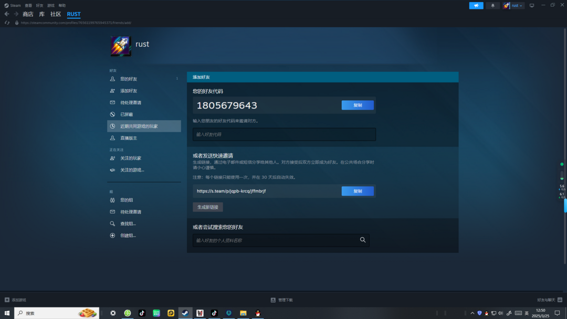Open Steam from the Windows taskbar
The height and width of the screenshot is (319, 567).
coord(185,313)
